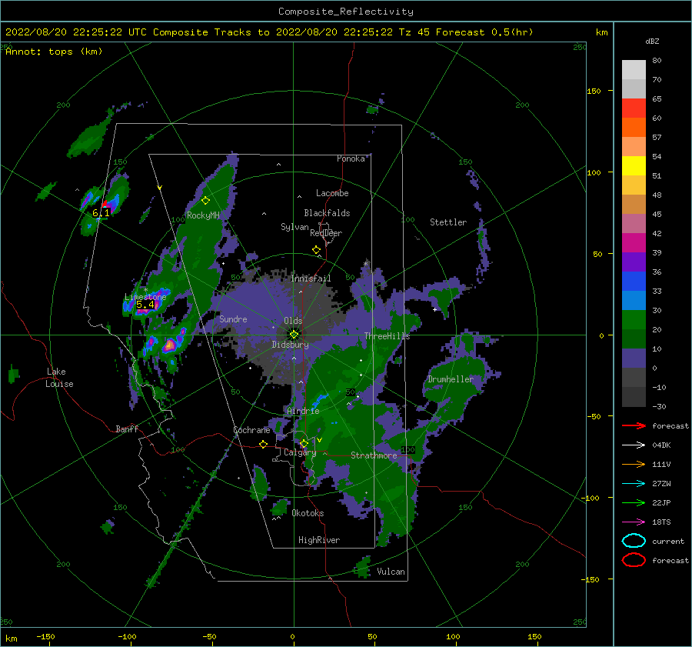The width and height of the screenshot is (692, 647).
Task: Click the magenta 18TS track arrow
Action: point(634,522)
